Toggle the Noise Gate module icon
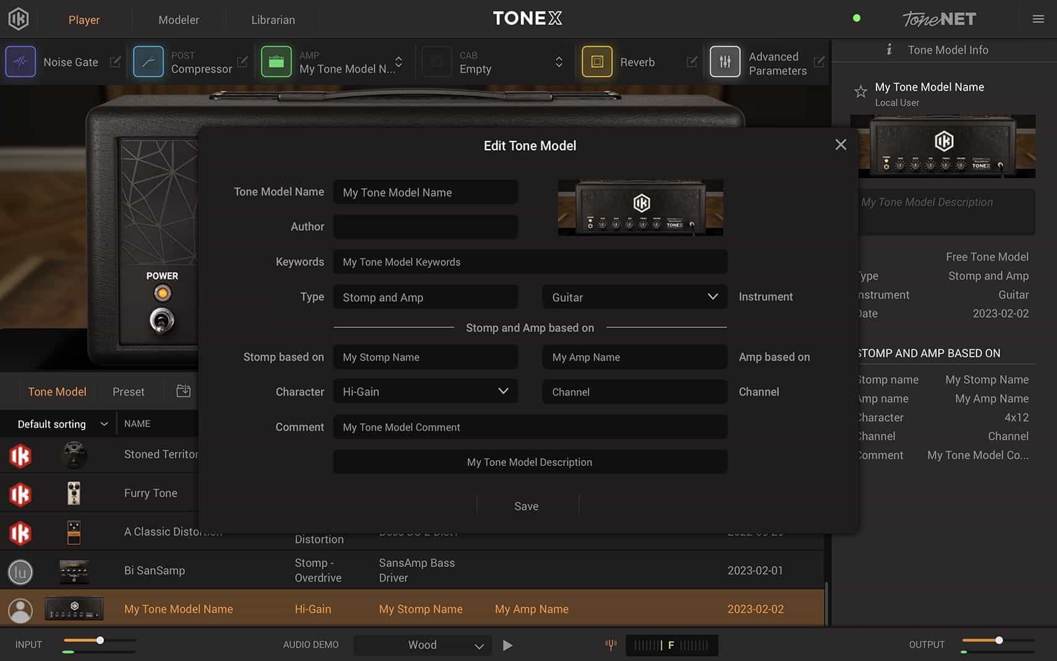This screenshot has width=1057, height=661. pyautogui.click(x=20, y=62)
